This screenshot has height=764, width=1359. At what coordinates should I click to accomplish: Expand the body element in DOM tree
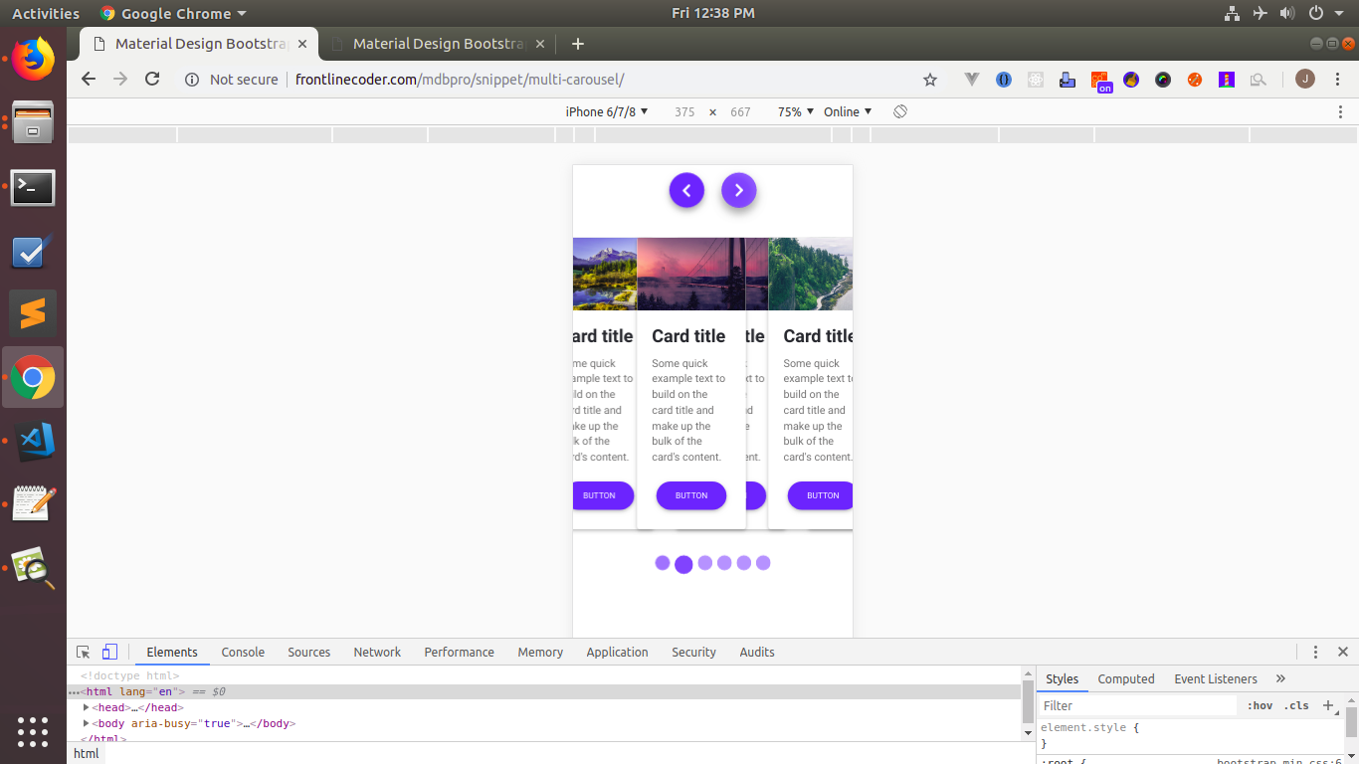(87, 723)
